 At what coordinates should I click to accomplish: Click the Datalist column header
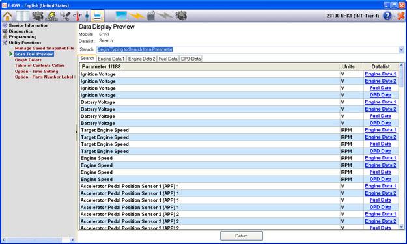point(380,66)
